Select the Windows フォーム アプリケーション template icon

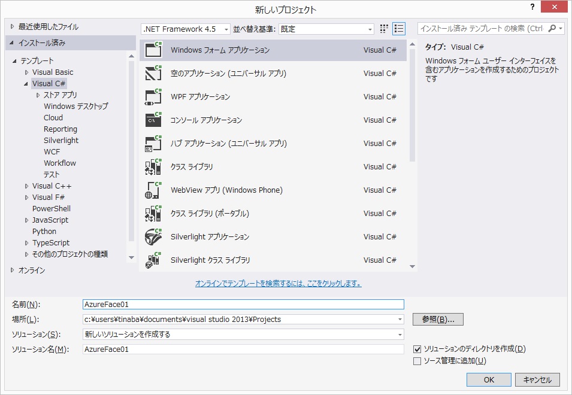tap(153, 50)
